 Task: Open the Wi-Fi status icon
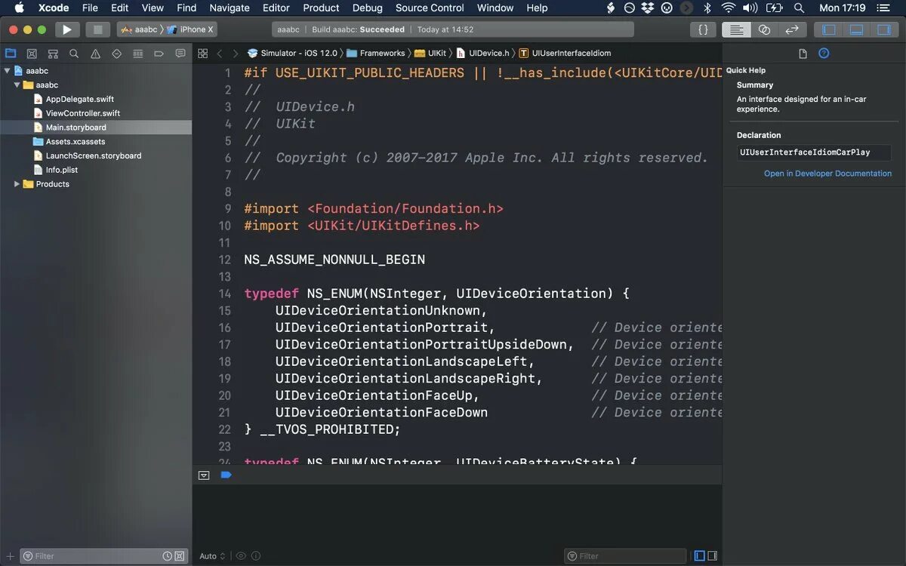[728, 8]
